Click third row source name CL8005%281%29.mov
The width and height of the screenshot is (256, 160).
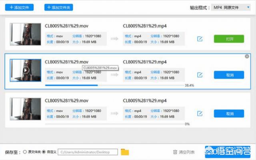66,101
